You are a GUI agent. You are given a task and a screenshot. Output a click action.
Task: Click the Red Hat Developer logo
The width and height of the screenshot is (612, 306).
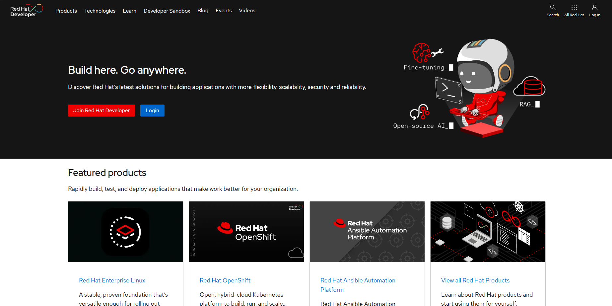27,11
